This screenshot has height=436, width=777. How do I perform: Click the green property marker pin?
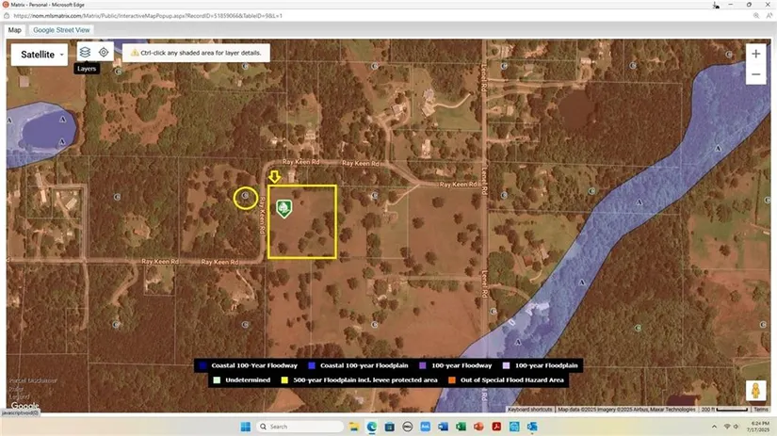pyautogui.click(x=283, y=208)
